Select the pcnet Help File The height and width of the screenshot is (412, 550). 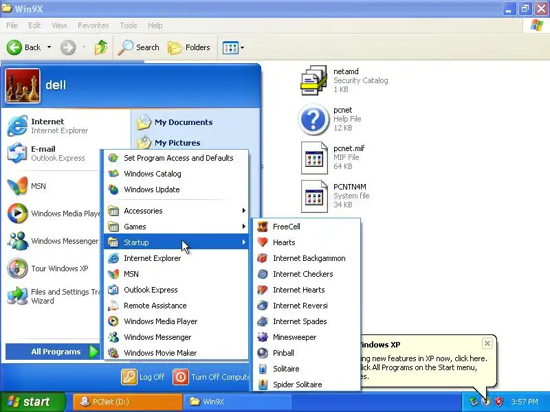tap(331, 119)
